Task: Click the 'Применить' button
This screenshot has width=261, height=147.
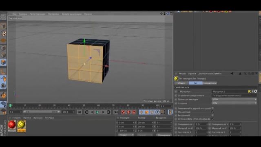Action: point(164,135)
